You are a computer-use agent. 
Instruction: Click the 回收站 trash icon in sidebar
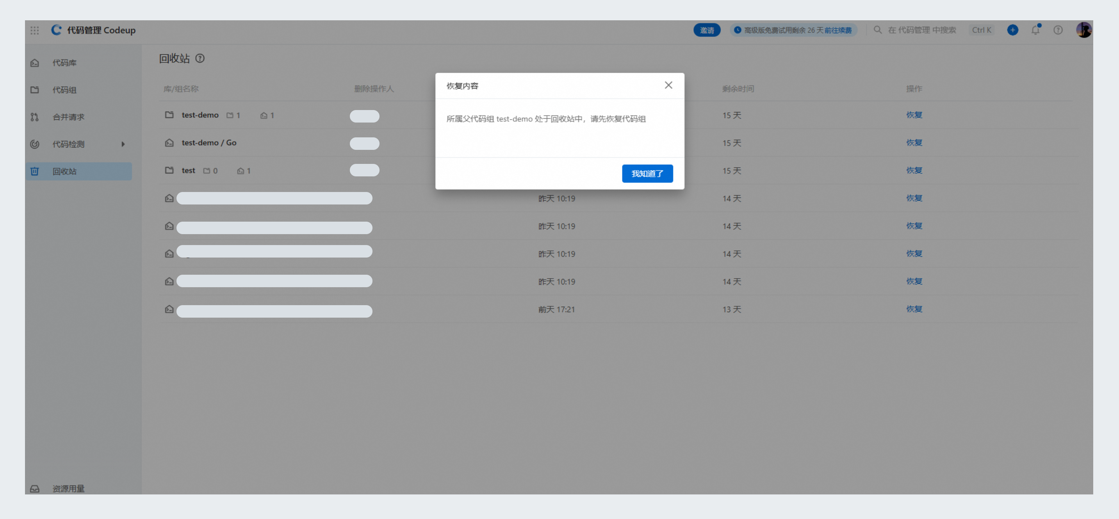click(x=35, y=171)
